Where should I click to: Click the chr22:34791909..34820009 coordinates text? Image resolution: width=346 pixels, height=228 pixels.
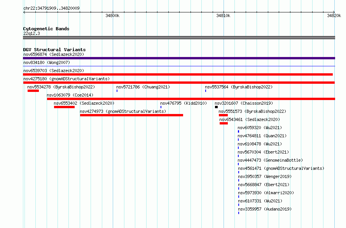[x=51, y=8]
